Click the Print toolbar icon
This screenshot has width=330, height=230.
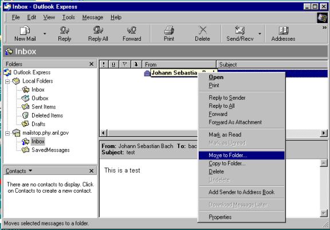pos(169,33)
